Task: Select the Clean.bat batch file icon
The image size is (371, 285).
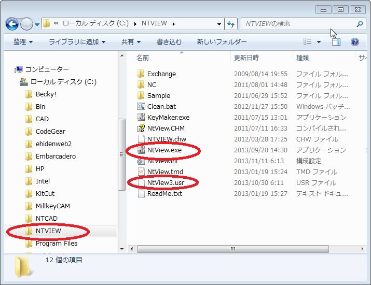Action: (x=141, y=107)
